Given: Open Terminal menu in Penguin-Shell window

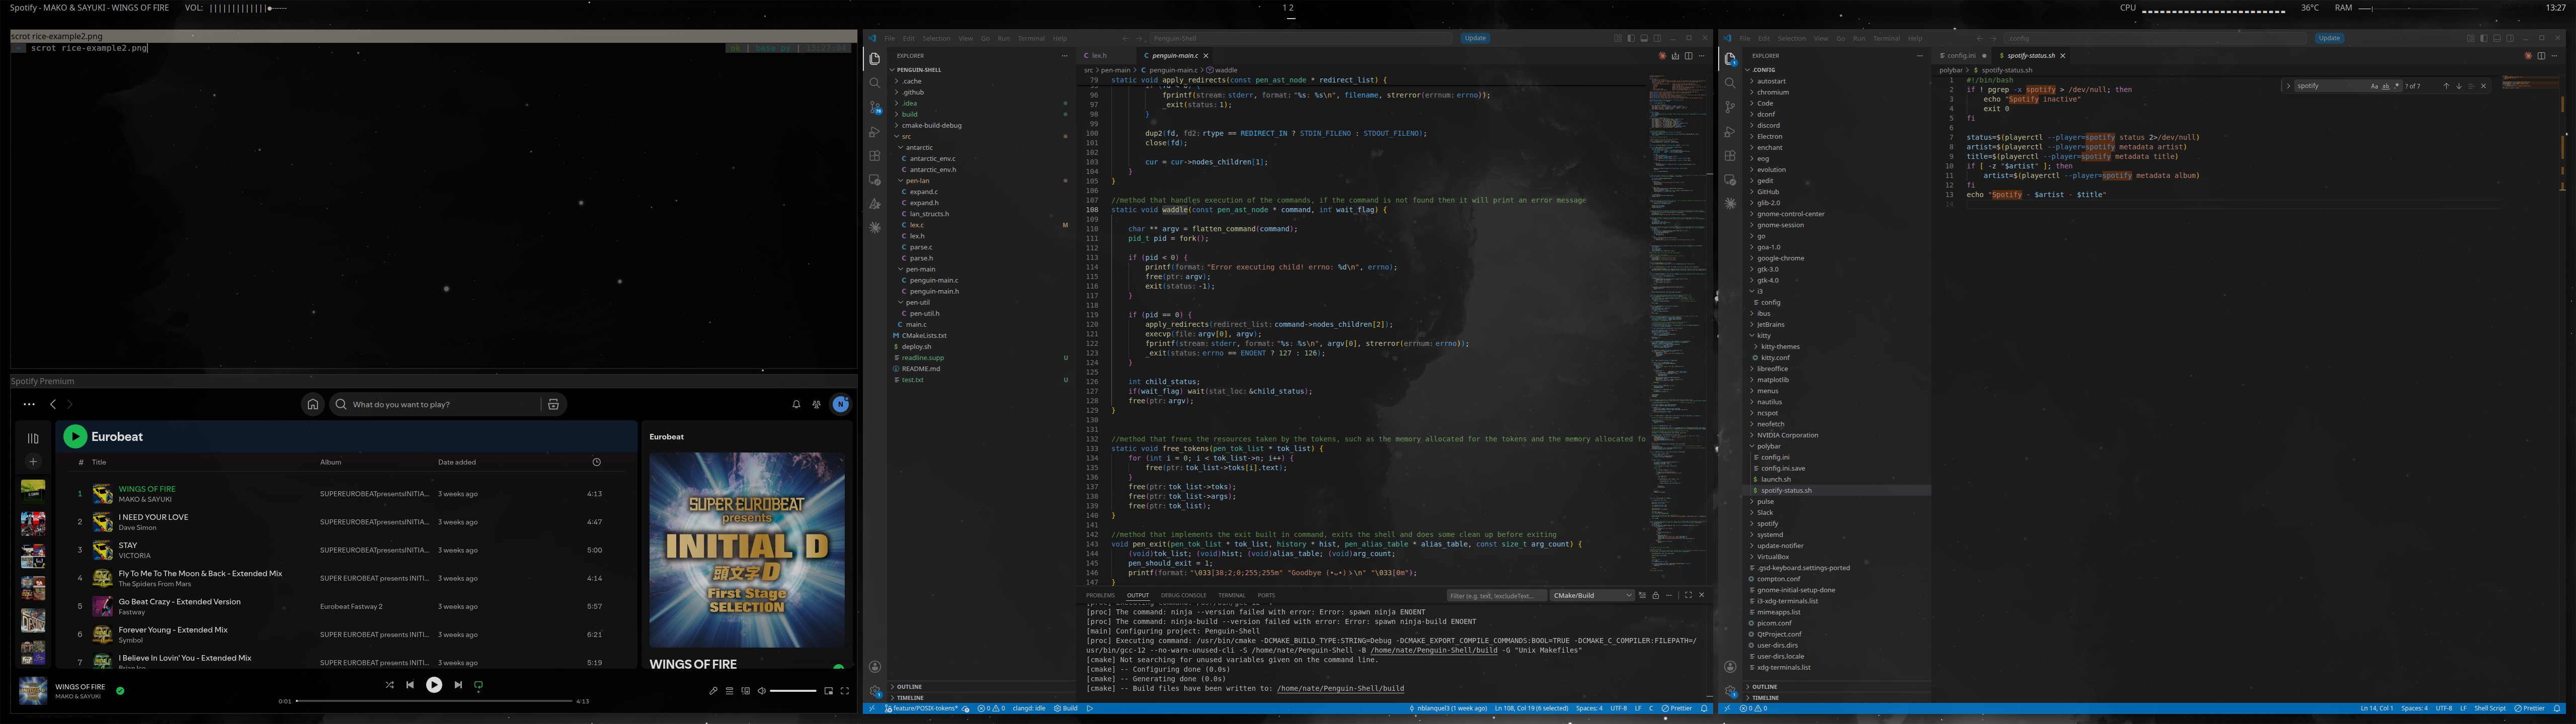Looking at the screenshot, I should [1031, 38].
